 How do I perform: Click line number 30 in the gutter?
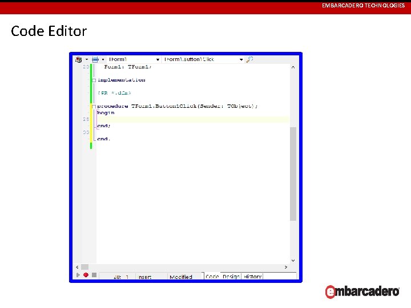[x=86, y=132]
